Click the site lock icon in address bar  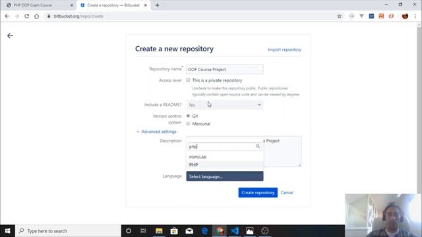pos(49,16)
